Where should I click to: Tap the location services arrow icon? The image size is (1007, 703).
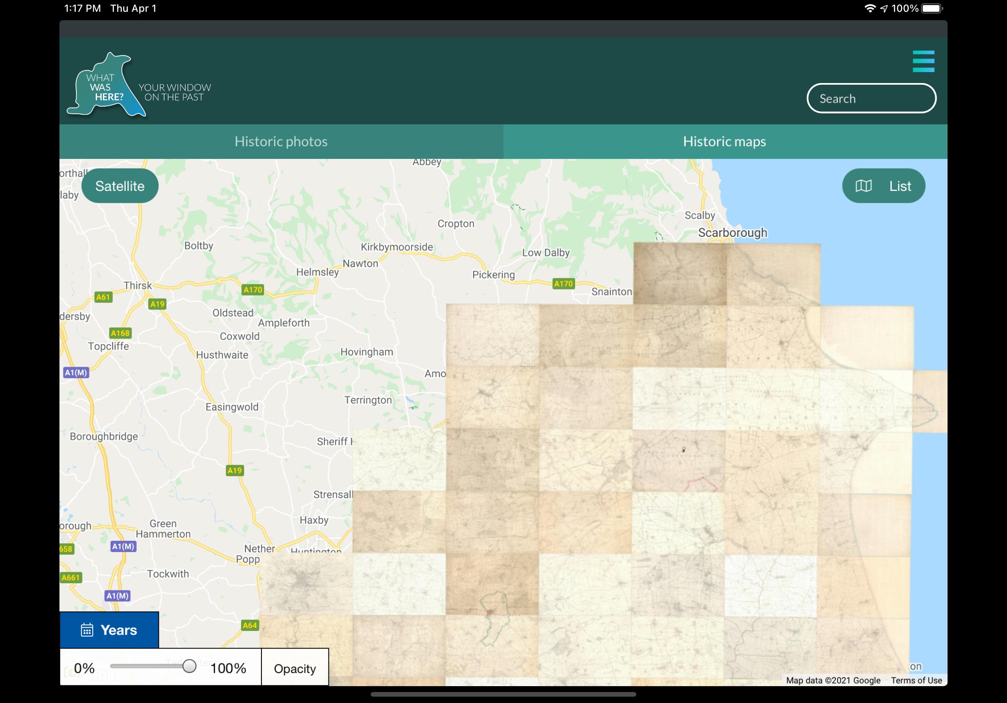(884, 8)
